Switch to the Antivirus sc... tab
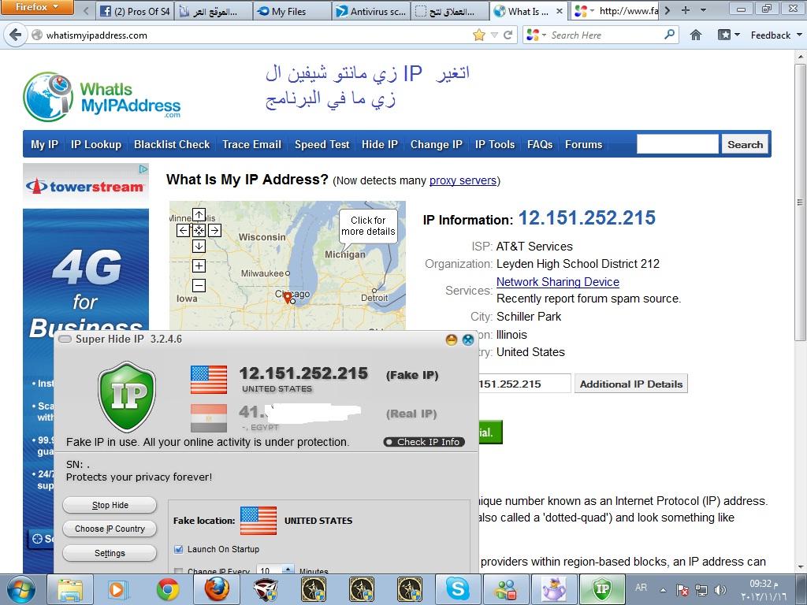 371,11
